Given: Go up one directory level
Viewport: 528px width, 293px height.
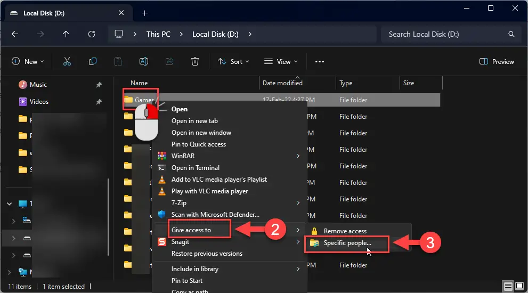Looking at the screenshot, I should [x=66, y=34].
